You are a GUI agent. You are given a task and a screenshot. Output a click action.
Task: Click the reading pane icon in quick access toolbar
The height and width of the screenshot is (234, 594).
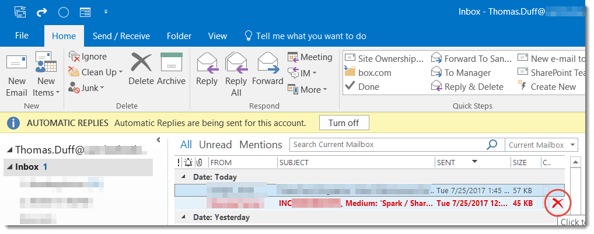[85, 12]
